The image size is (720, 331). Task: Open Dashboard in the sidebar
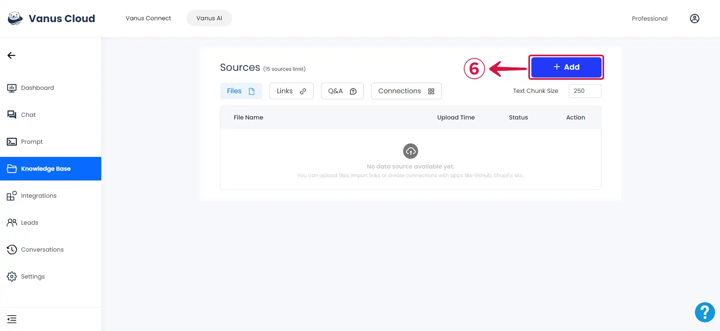(x=51, y=88)
